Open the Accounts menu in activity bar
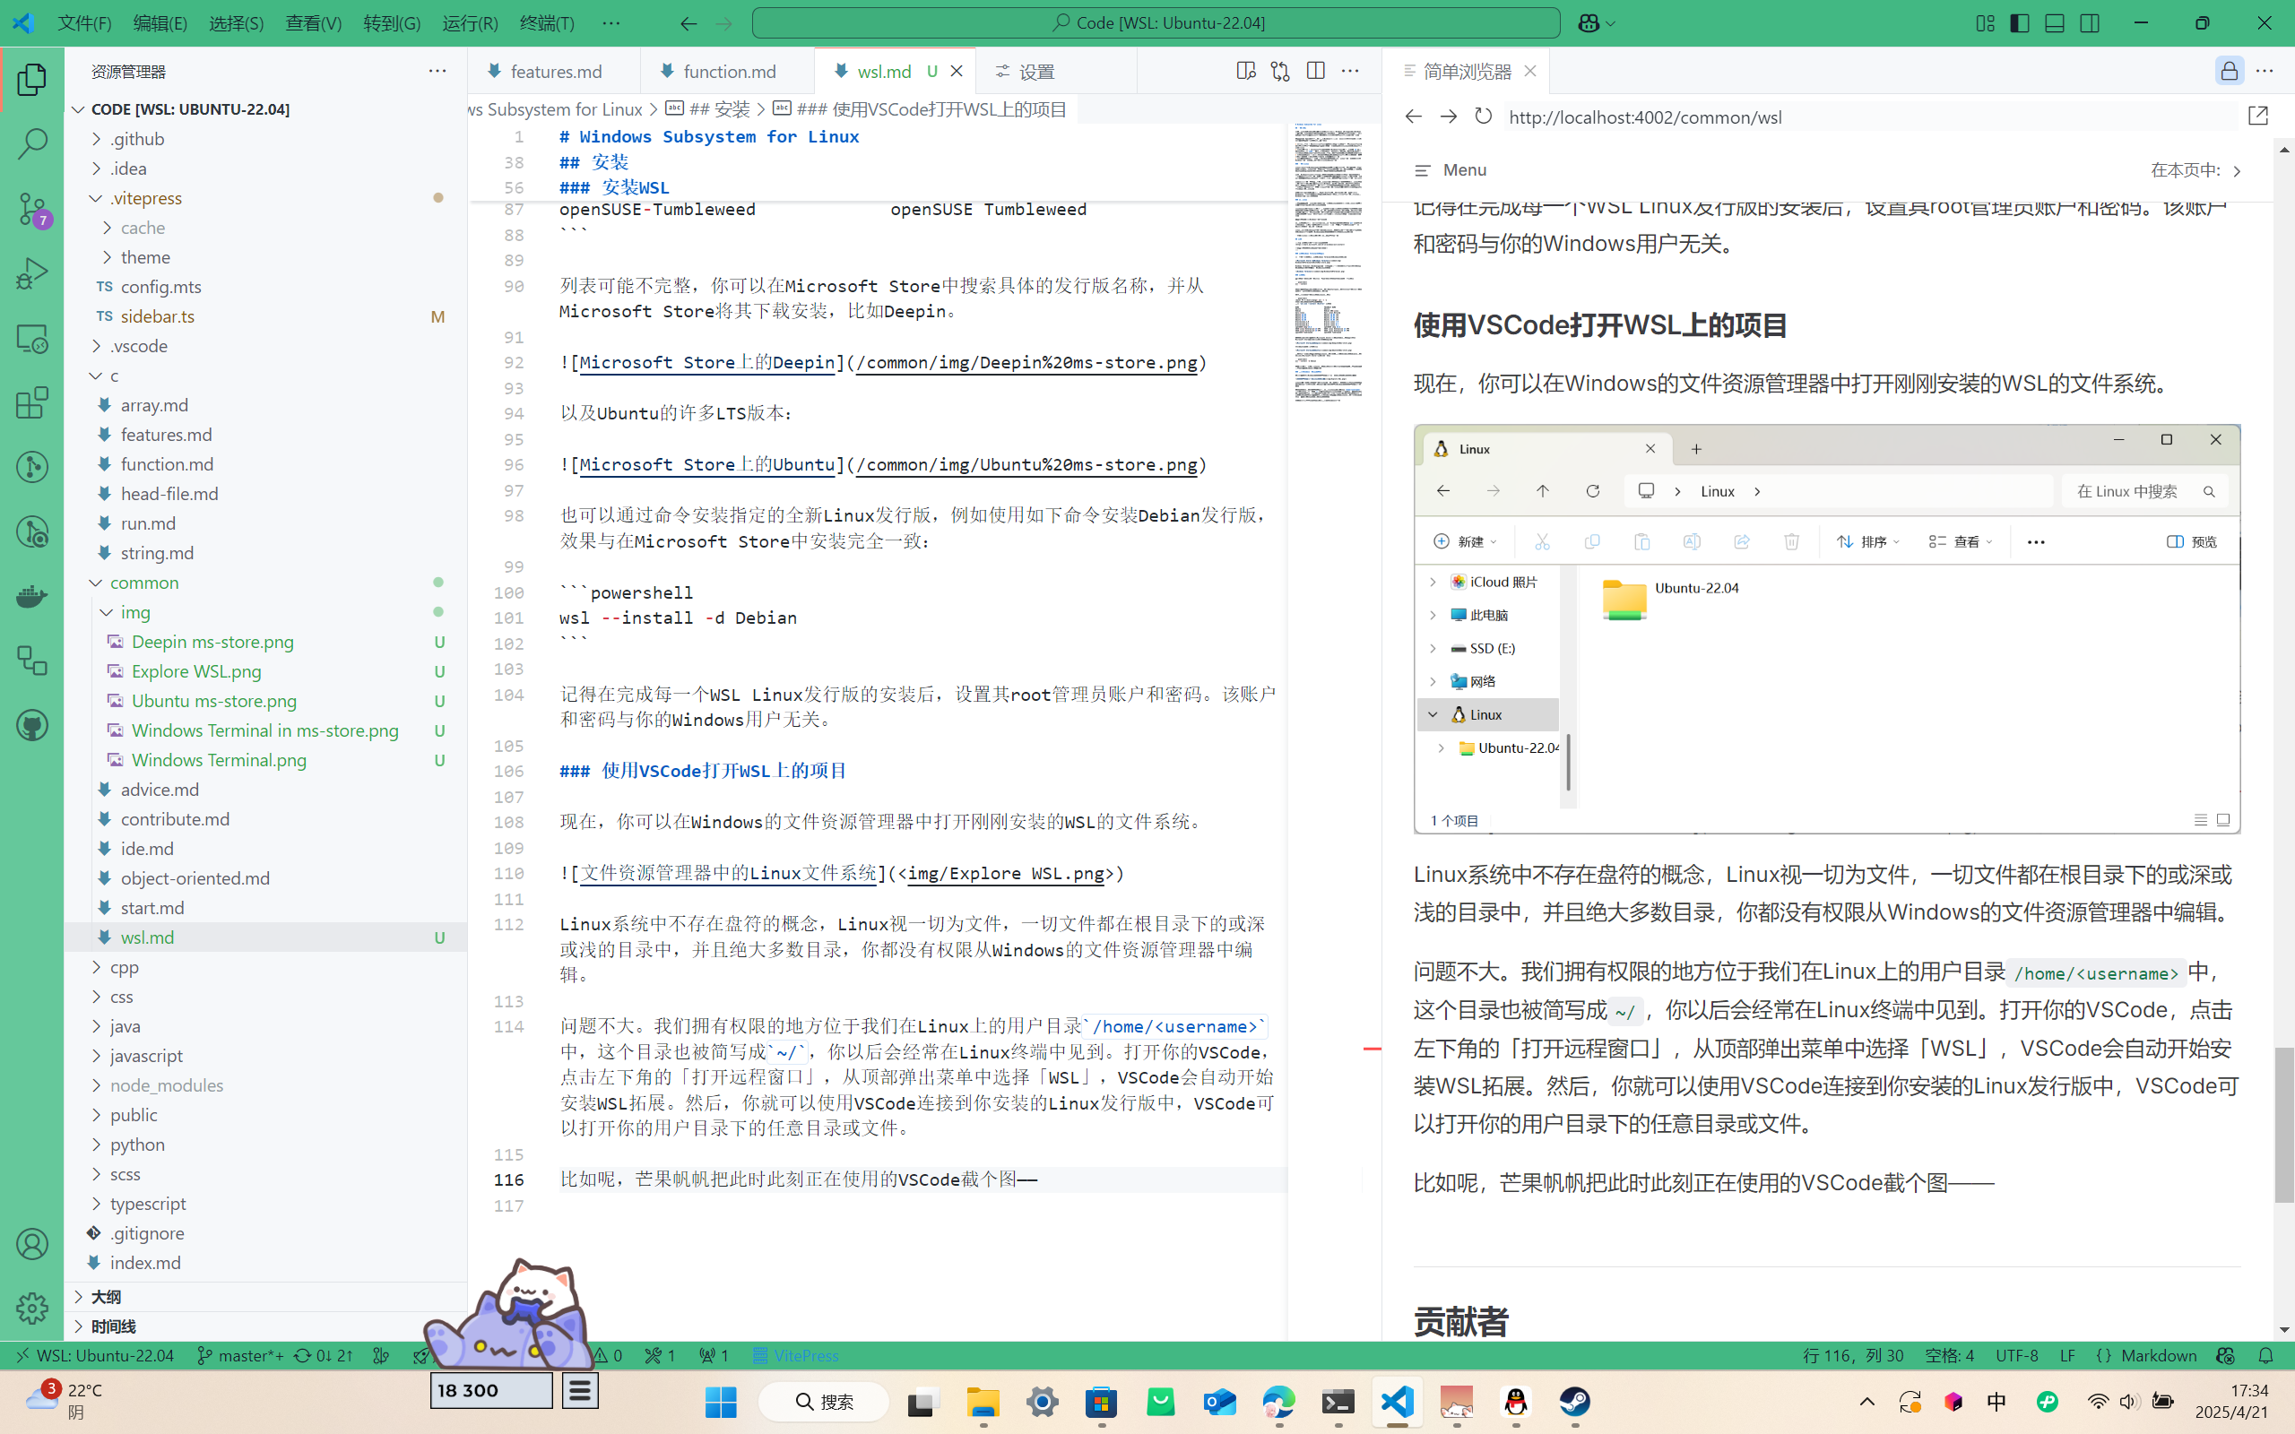 [32, 1244]
